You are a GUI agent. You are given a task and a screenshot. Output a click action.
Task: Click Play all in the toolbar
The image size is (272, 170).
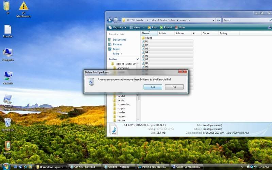click(x=165, y=28)
